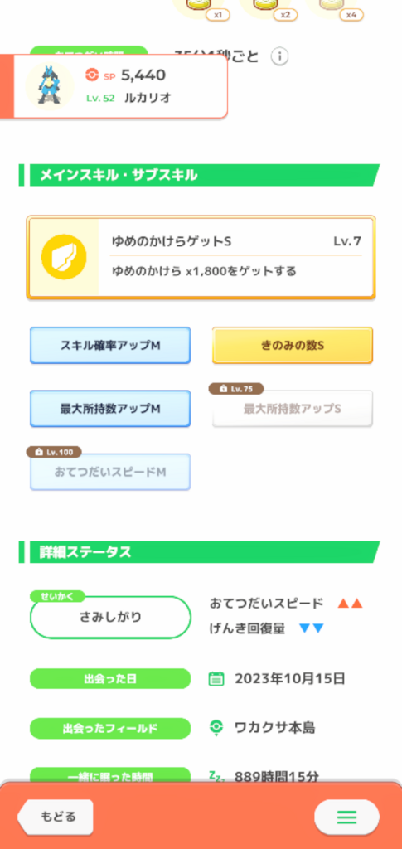Tap the unlocked 最大所持数アップM sub skill
This screenshot has height=849, width=402.
click(110, 409)
